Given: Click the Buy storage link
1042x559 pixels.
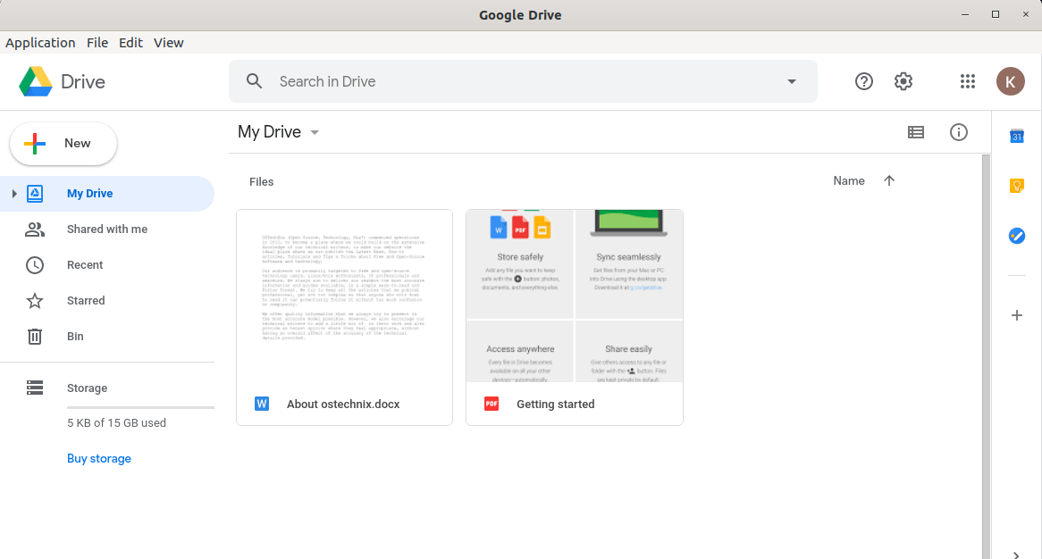Looking at the screenshot, I should tap(99, 459).
